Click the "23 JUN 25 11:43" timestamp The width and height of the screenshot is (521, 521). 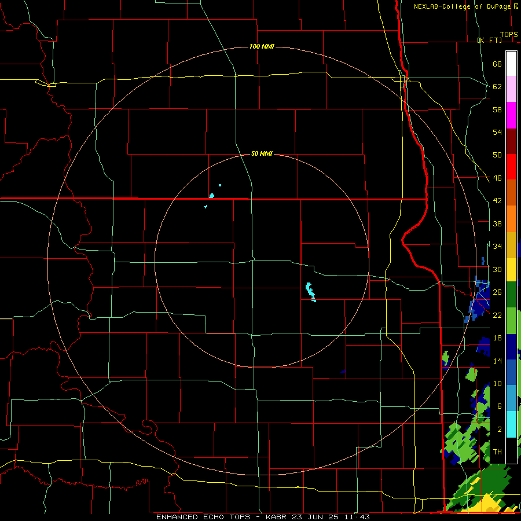pyautogui.click(x=331, y=517)
